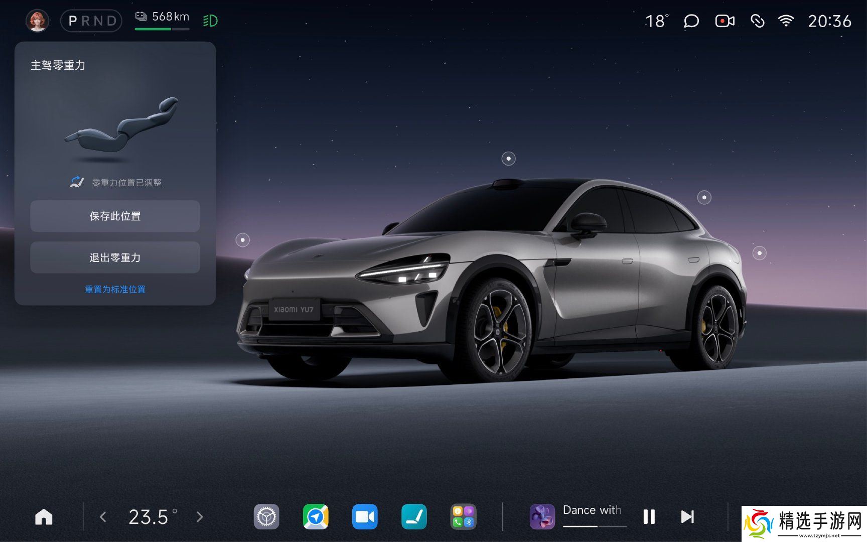This screenshot has width=867, height=542.
Task: Click 保存此位置 button
Action: click(115, 216)
